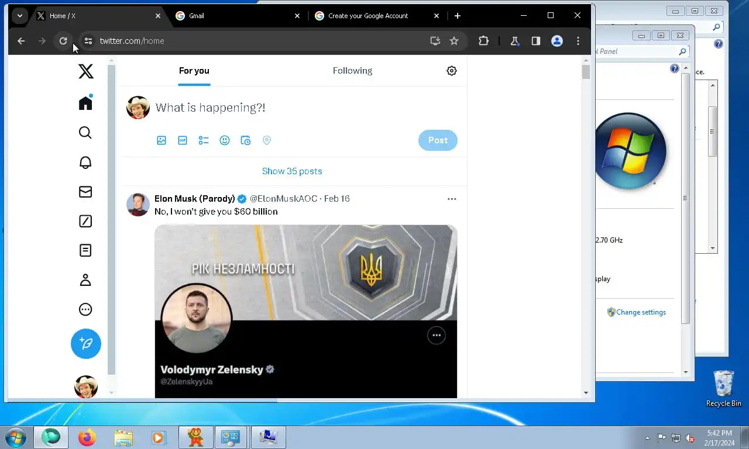Viewport: 749px width, 449px height.
Task: Open More circle icon in sidebar
Action: click(85, 309)
